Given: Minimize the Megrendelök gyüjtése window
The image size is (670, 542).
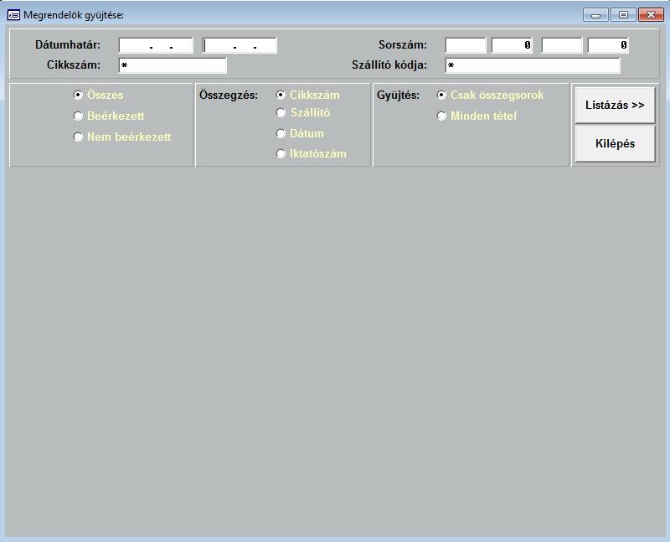Looking at the screenshot, I should (x=595, y=15).
